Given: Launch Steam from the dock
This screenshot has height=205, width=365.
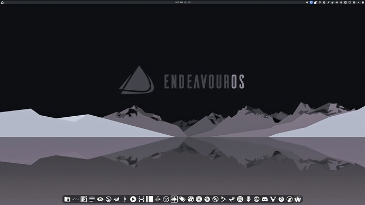Looking at the screenshot, I should click(232, 199).
